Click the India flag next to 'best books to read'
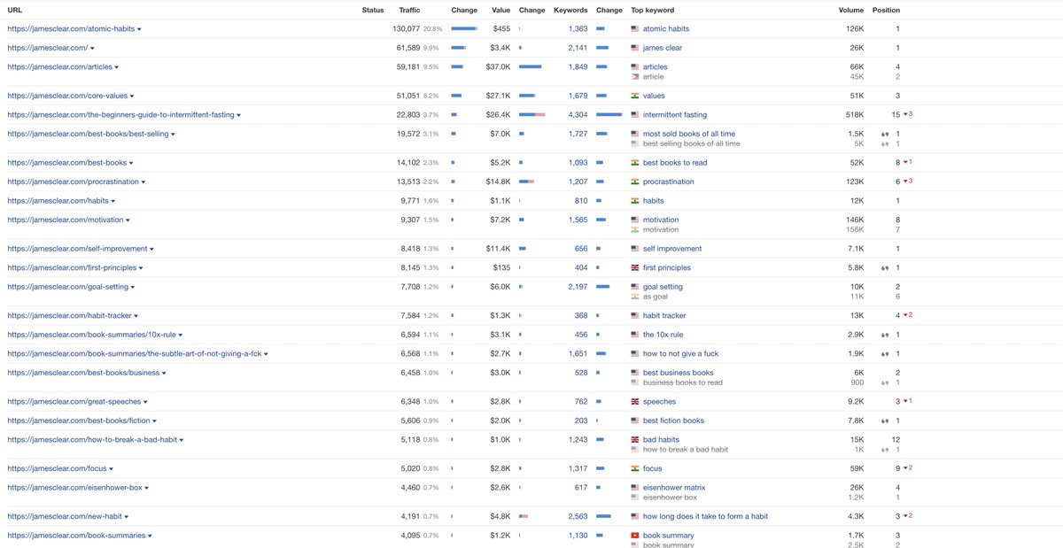Image resolution: width=1063 pixels, height=548 pixels. tap(634, 163)
